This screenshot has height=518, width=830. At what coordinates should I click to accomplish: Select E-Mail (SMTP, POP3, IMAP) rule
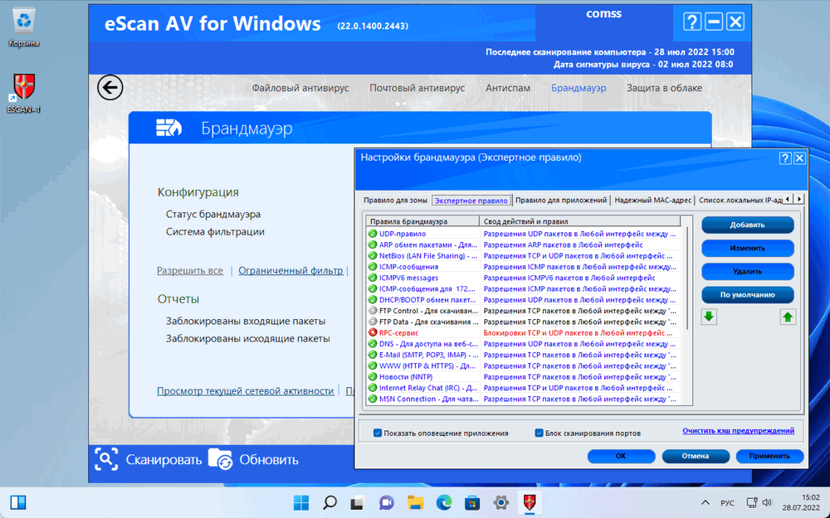tap(523, 356)
